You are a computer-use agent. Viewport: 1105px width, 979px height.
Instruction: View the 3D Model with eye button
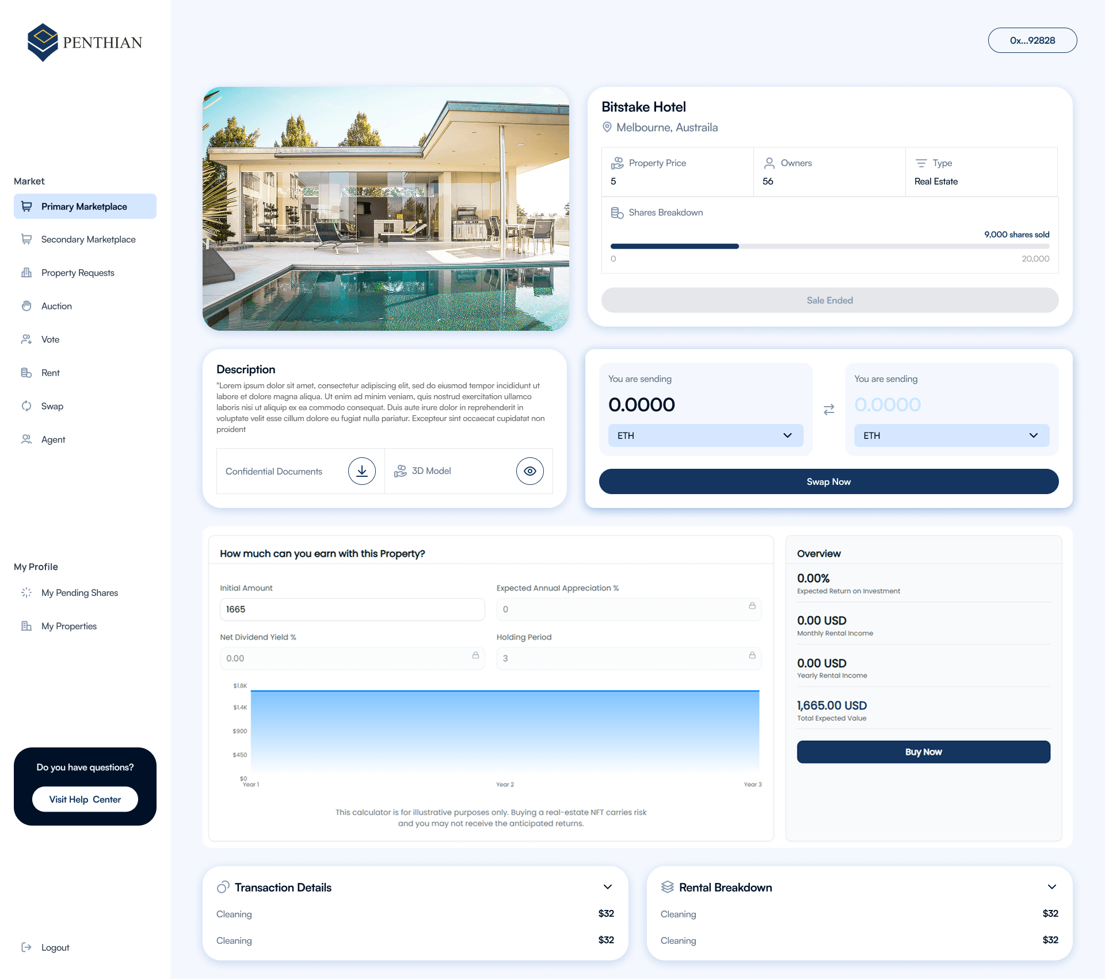tap(530, 471)
